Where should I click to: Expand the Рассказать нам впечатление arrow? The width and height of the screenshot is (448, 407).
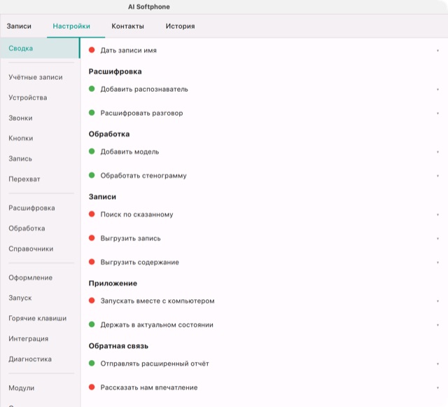[x=437, y=388]
